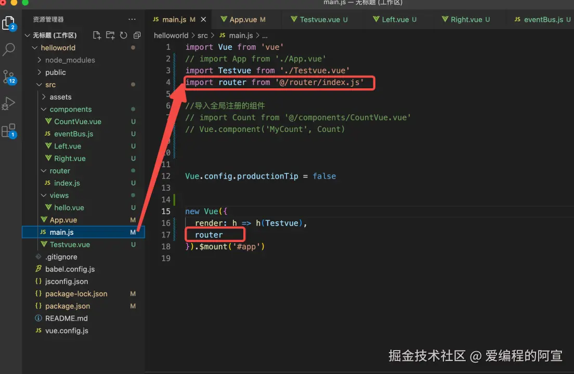Click the New File icon in explorer header
The height and width of the screenshot is (374, 574).
97,35
